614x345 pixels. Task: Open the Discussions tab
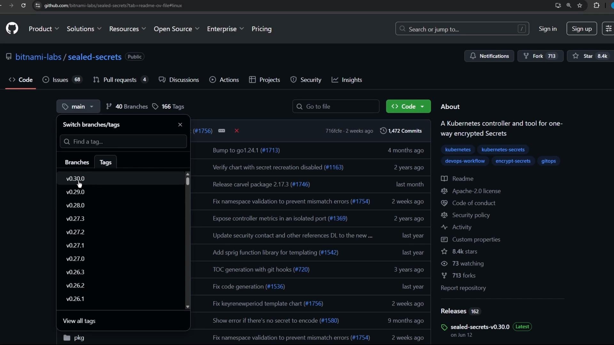pos(179,80)
